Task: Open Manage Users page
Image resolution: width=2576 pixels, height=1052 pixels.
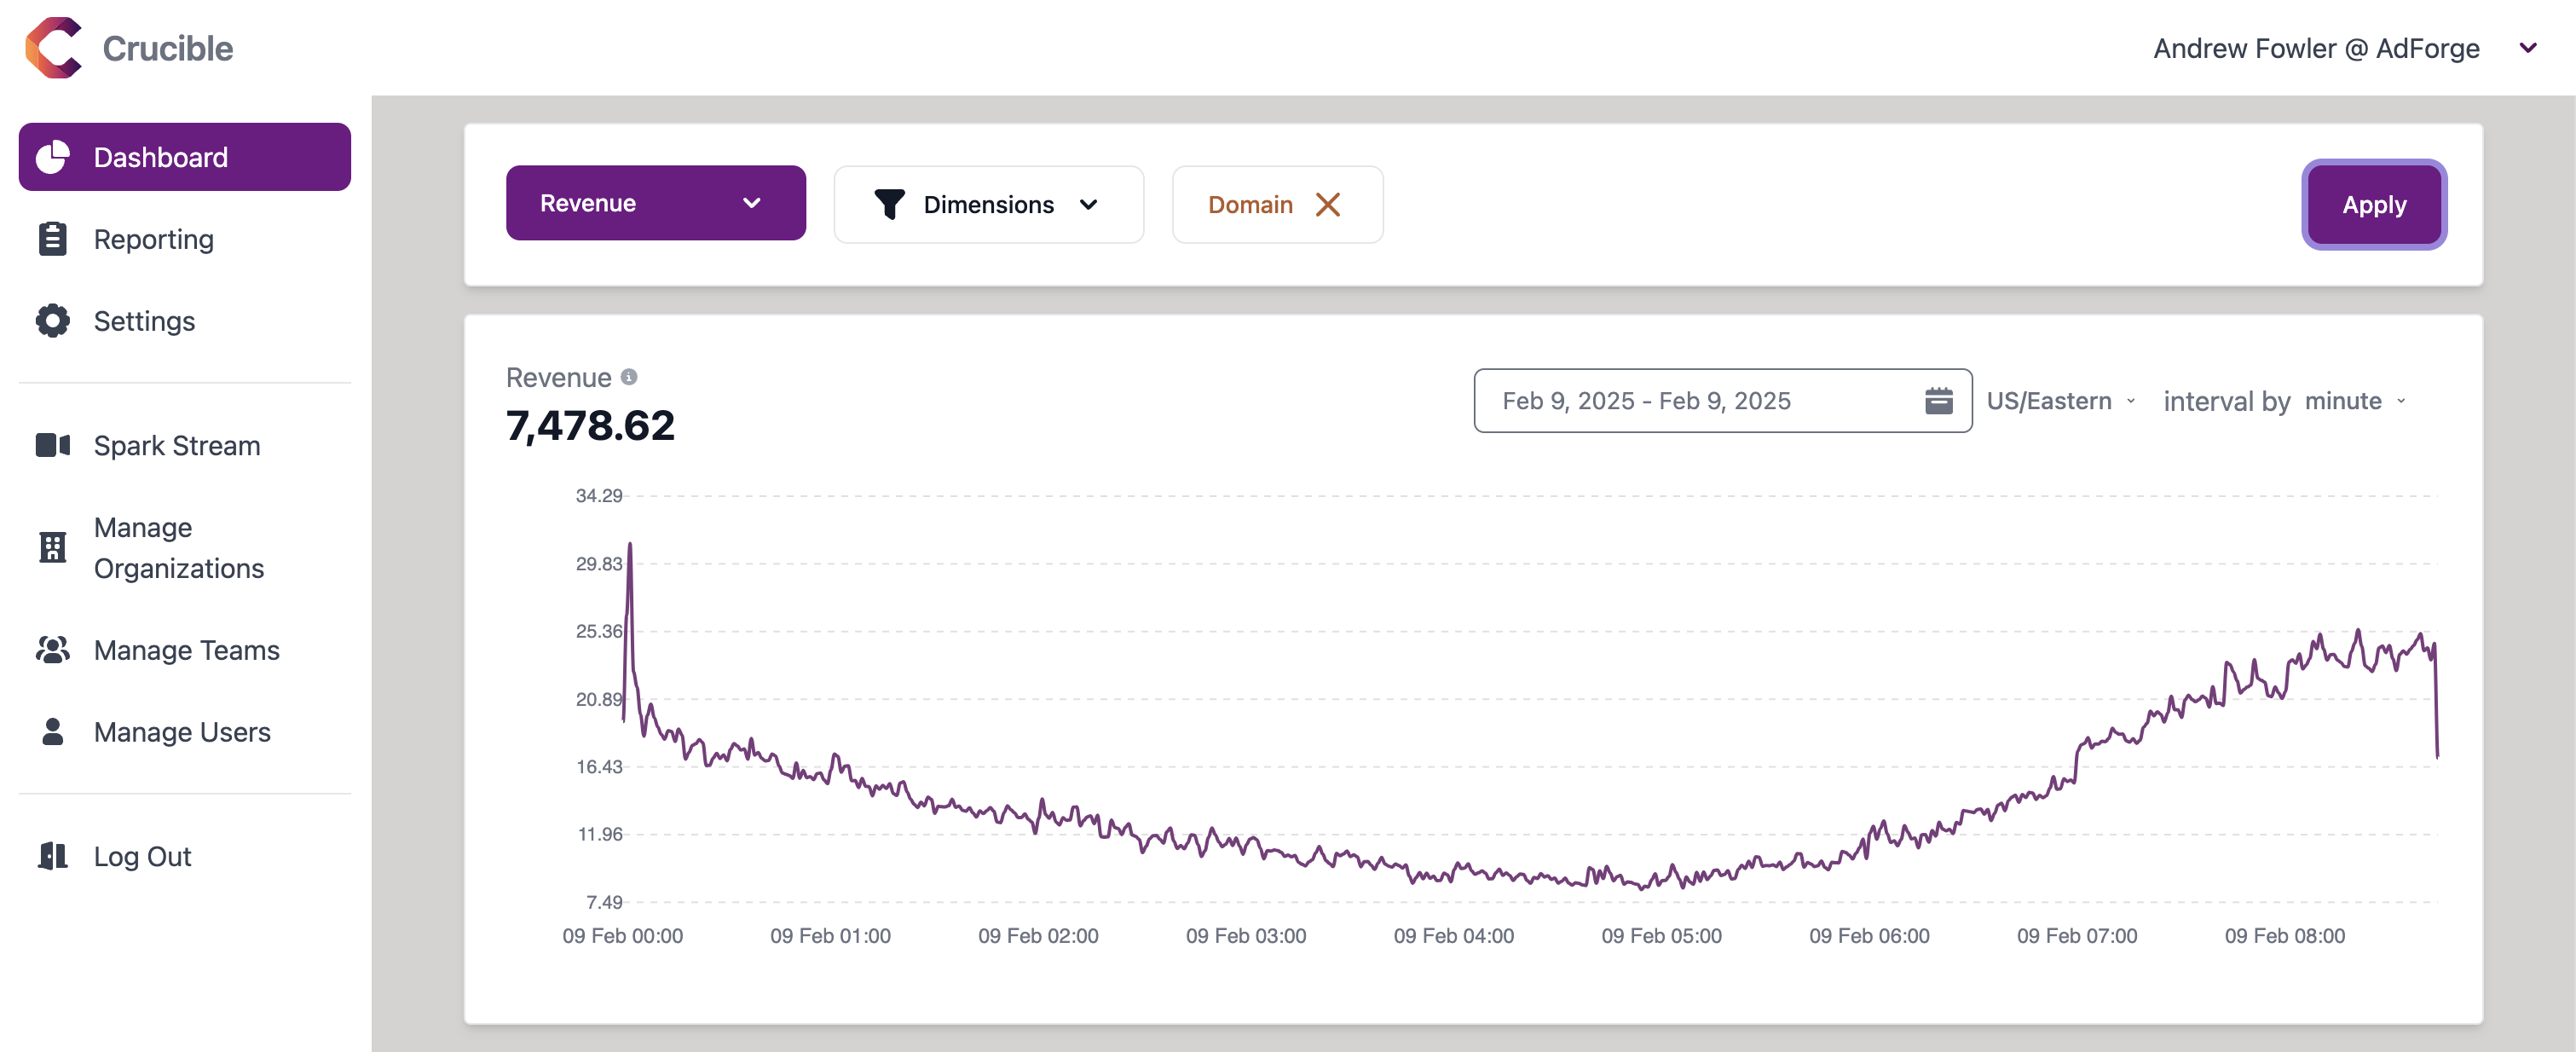Action: [182, 732]
